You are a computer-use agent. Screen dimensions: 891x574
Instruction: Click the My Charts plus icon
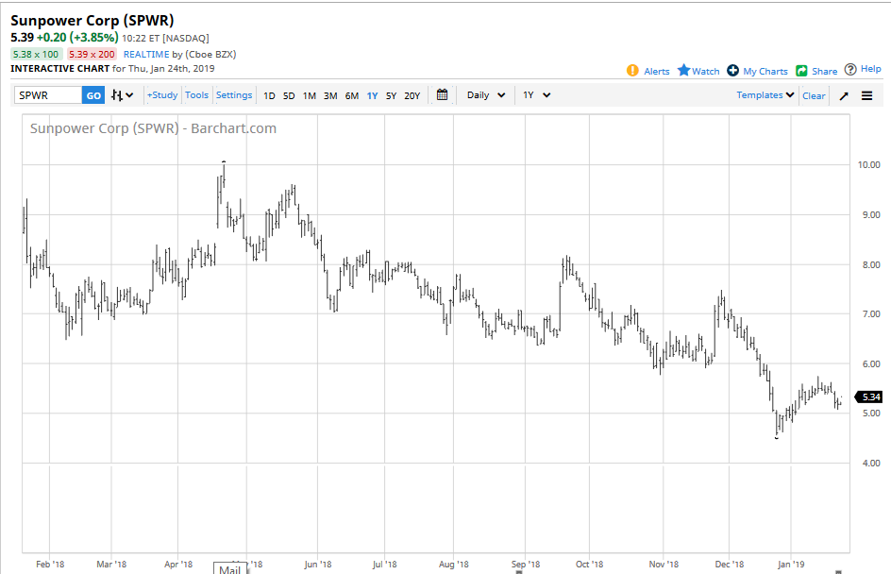click(x=733, y=71)
